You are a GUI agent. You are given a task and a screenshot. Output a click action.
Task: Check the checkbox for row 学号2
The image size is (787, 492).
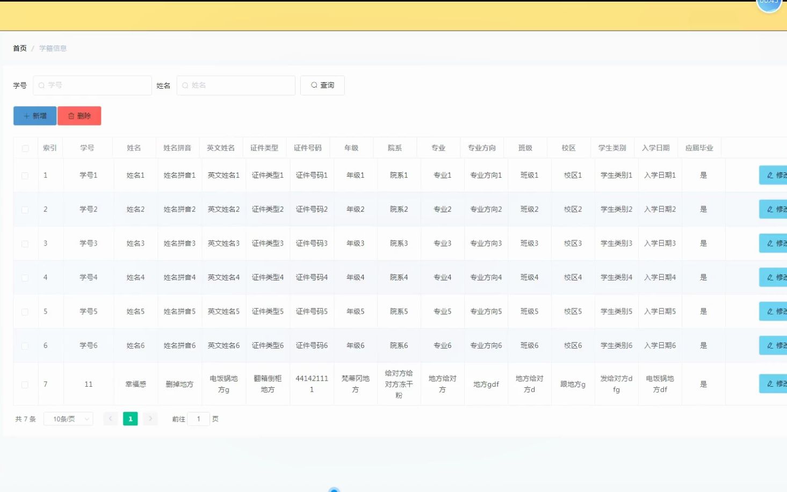coord(25,209)
